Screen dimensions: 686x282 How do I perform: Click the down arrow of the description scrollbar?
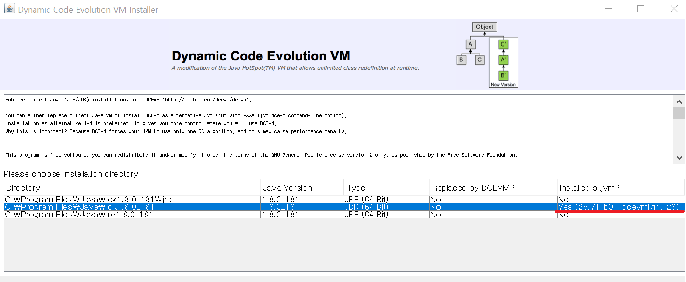pos(679,158)
